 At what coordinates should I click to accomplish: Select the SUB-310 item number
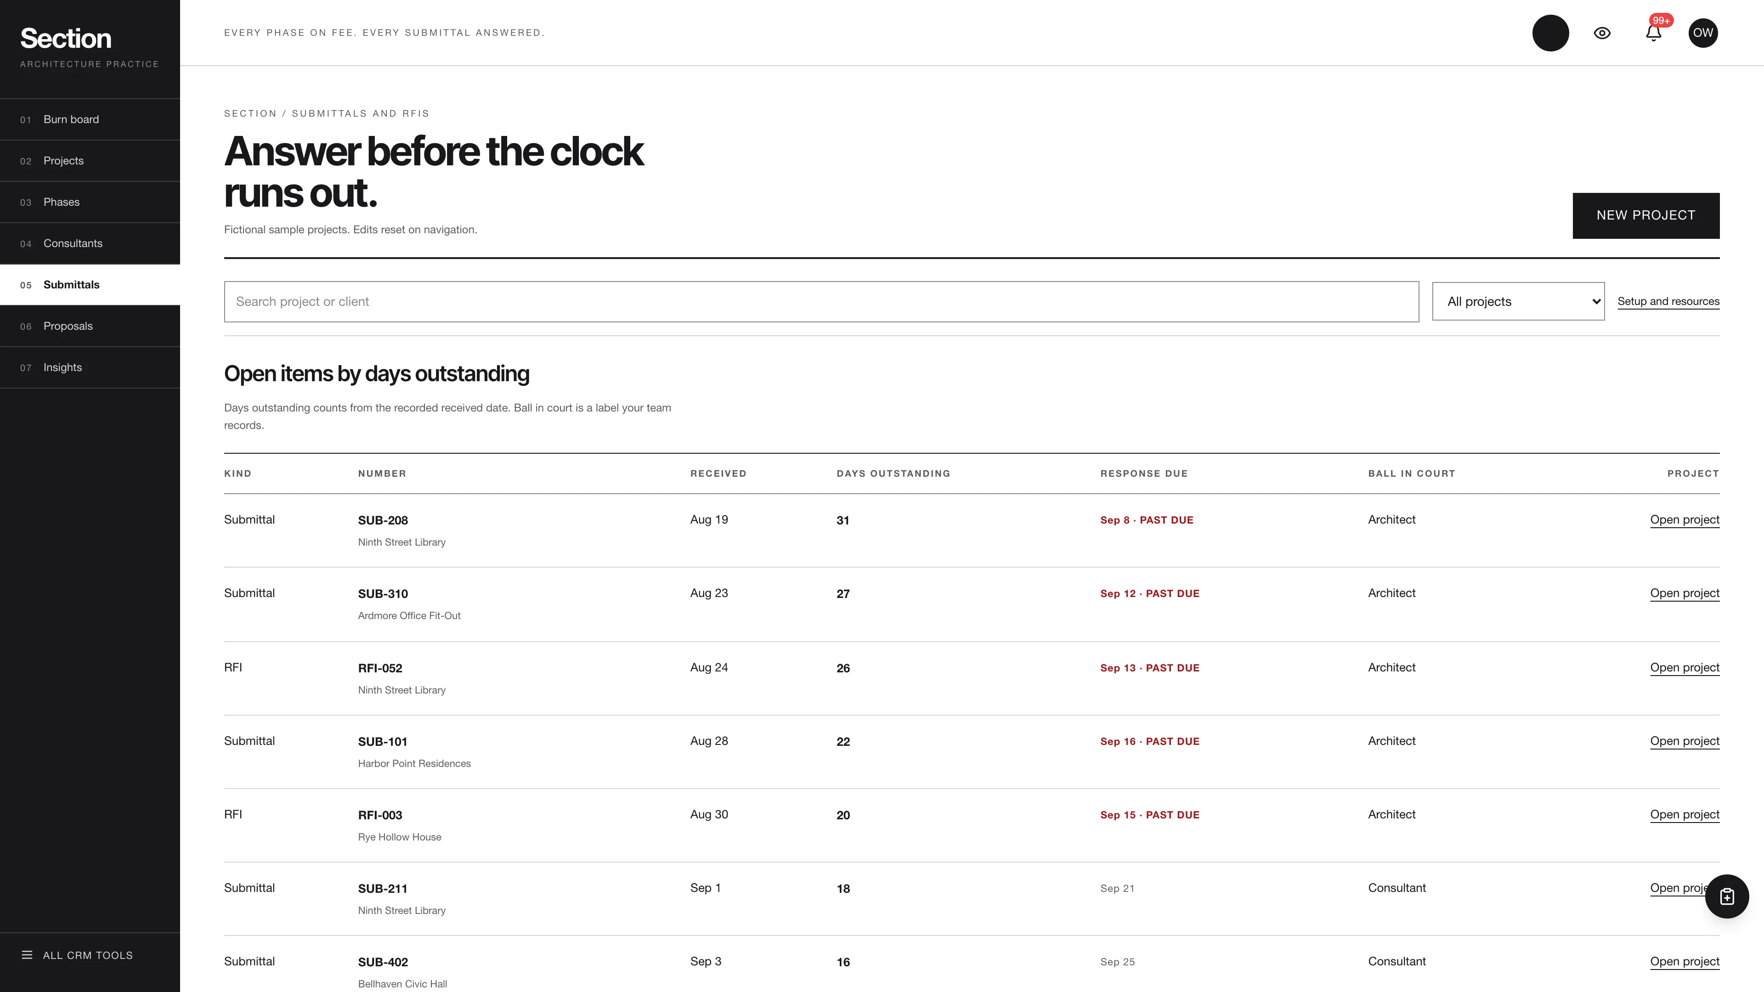383,593
